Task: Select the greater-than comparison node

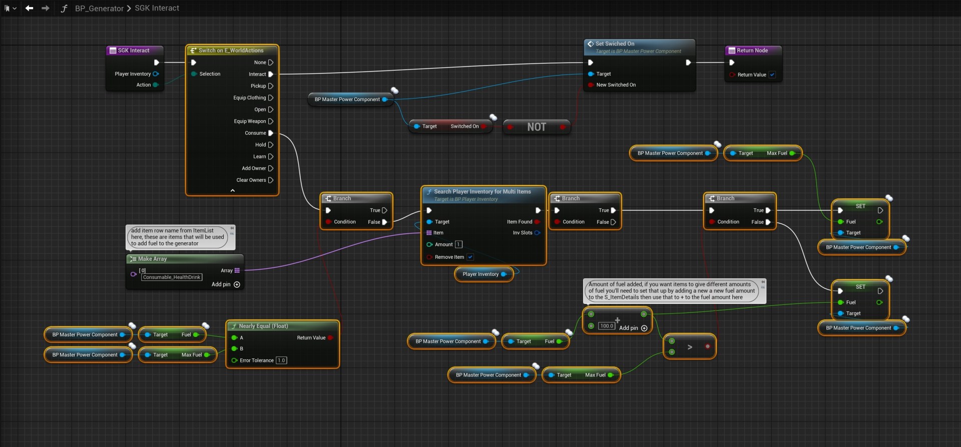Action: click(x=689, y=347)
